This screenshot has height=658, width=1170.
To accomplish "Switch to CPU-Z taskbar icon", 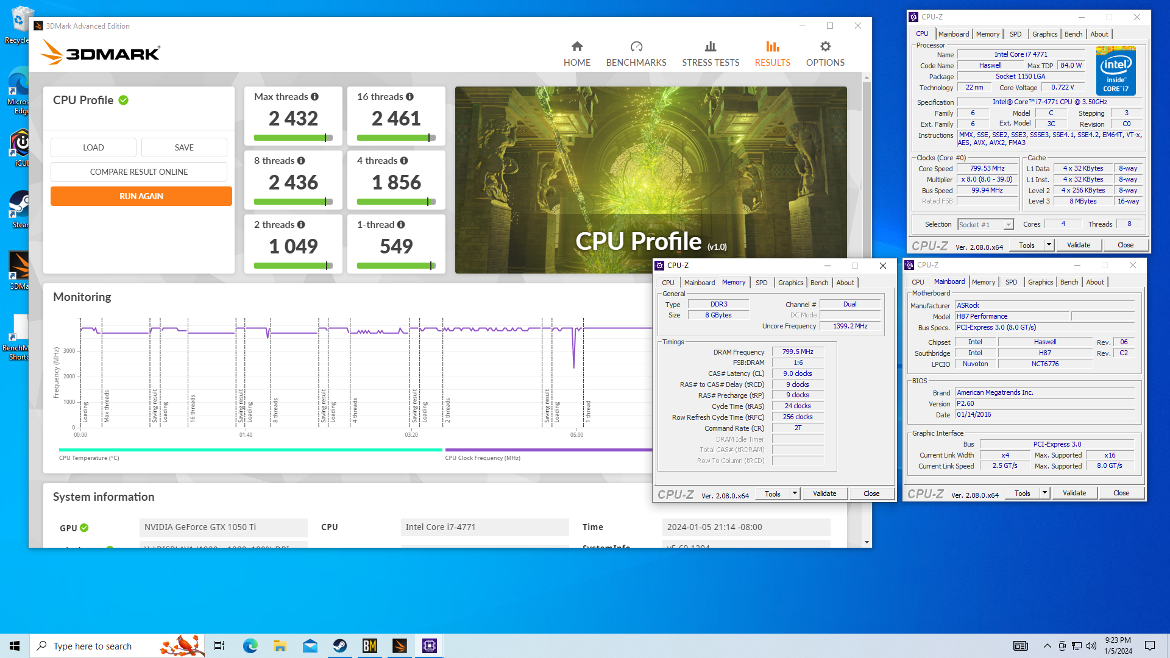I will pos(430,646).
